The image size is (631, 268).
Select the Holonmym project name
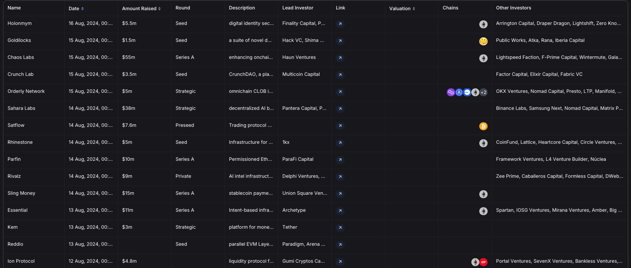click(20, 23)
